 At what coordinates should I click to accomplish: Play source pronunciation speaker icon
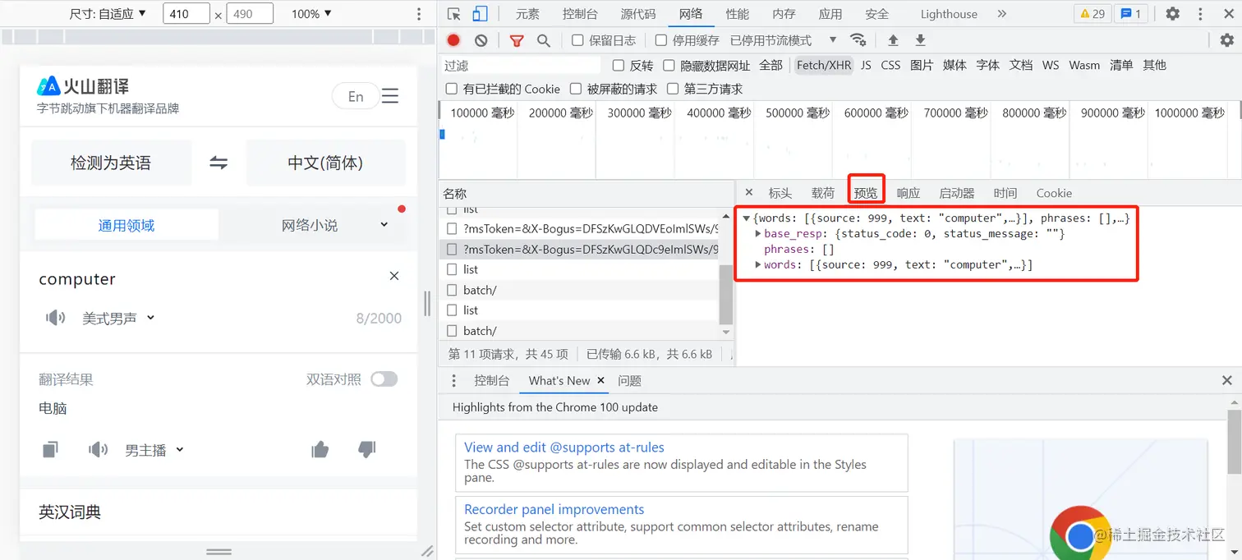[55, 318]
